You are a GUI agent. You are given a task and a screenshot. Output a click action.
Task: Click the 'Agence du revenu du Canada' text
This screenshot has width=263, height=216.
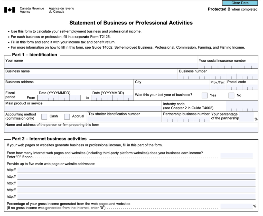[x=61, y=10]
